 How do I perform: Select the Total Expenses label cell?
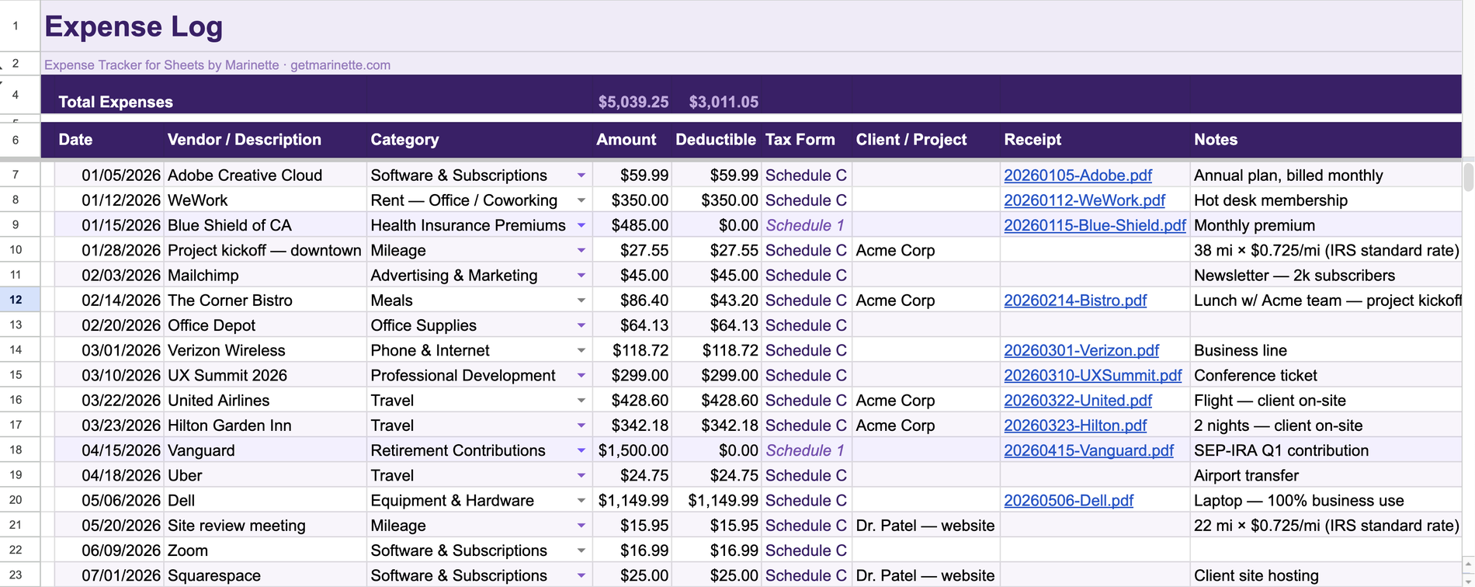coord(116,102)
